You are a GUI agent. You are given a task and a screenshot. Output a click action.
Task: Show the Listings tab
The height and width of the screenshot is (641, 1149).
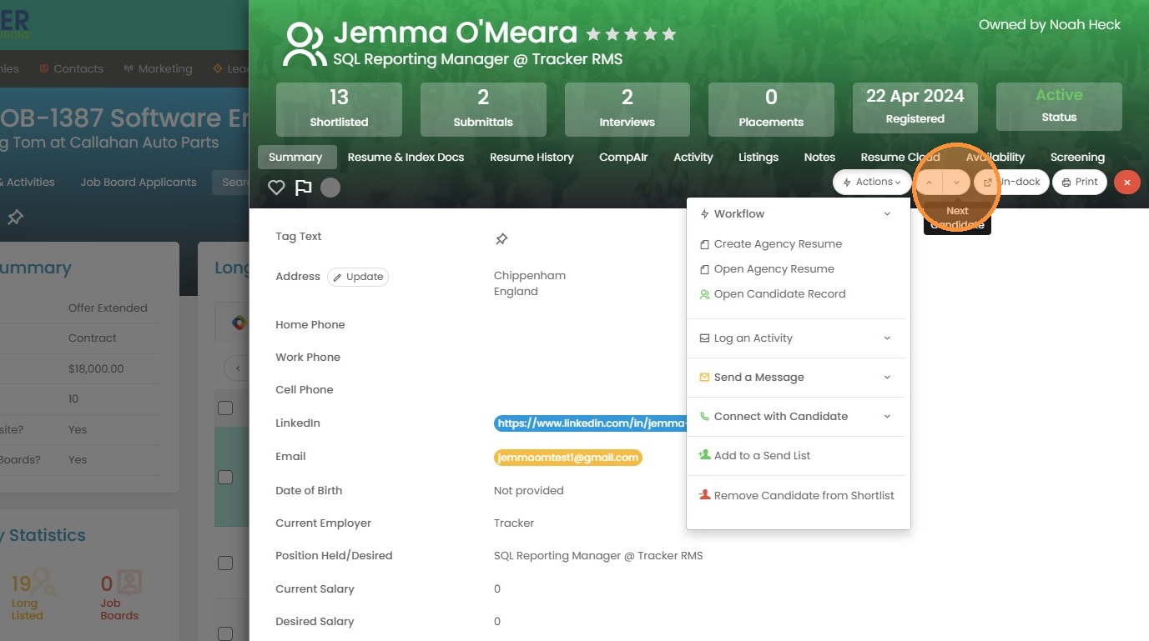[x=758, y=158]
